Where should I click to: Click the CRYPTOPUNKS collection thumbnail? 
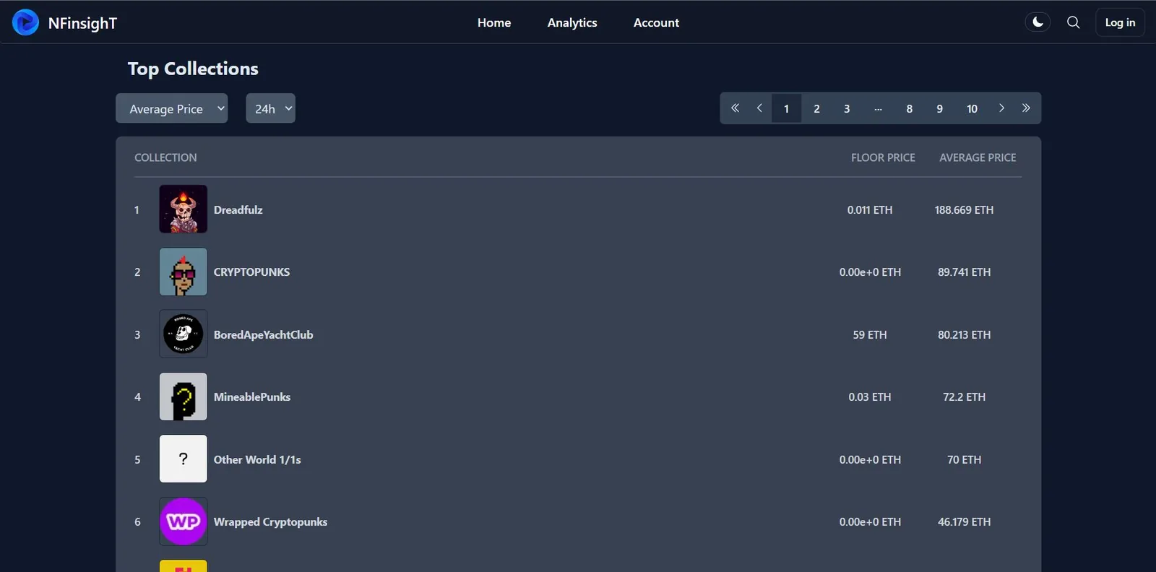[183, 272]
